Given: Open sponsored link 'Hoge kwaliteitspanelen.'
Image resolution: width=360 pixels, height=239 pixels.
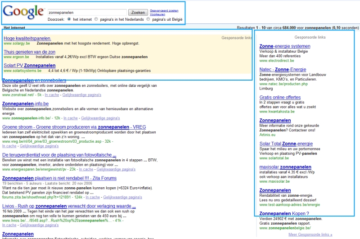Looking at the screenshot, I should coord(27,38).
